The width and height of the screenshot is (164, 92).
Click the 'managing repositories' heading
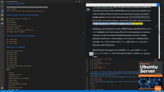(x=15, y=4)
